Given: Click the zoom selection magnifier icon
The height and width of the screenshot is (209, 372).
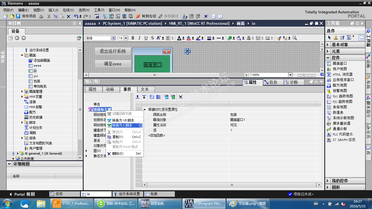Looking at the screenshot, I should click(x=295, y=38).
